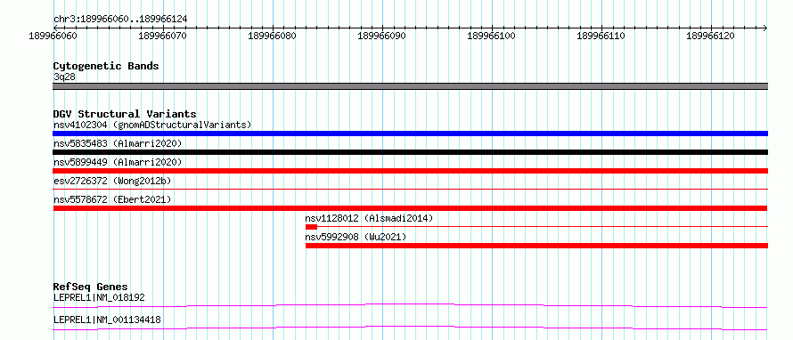Open the nsv5835483 (Almarri2020) label
Image resolution: width=793 pixels, height=340 pixels.
click(118, 143)
